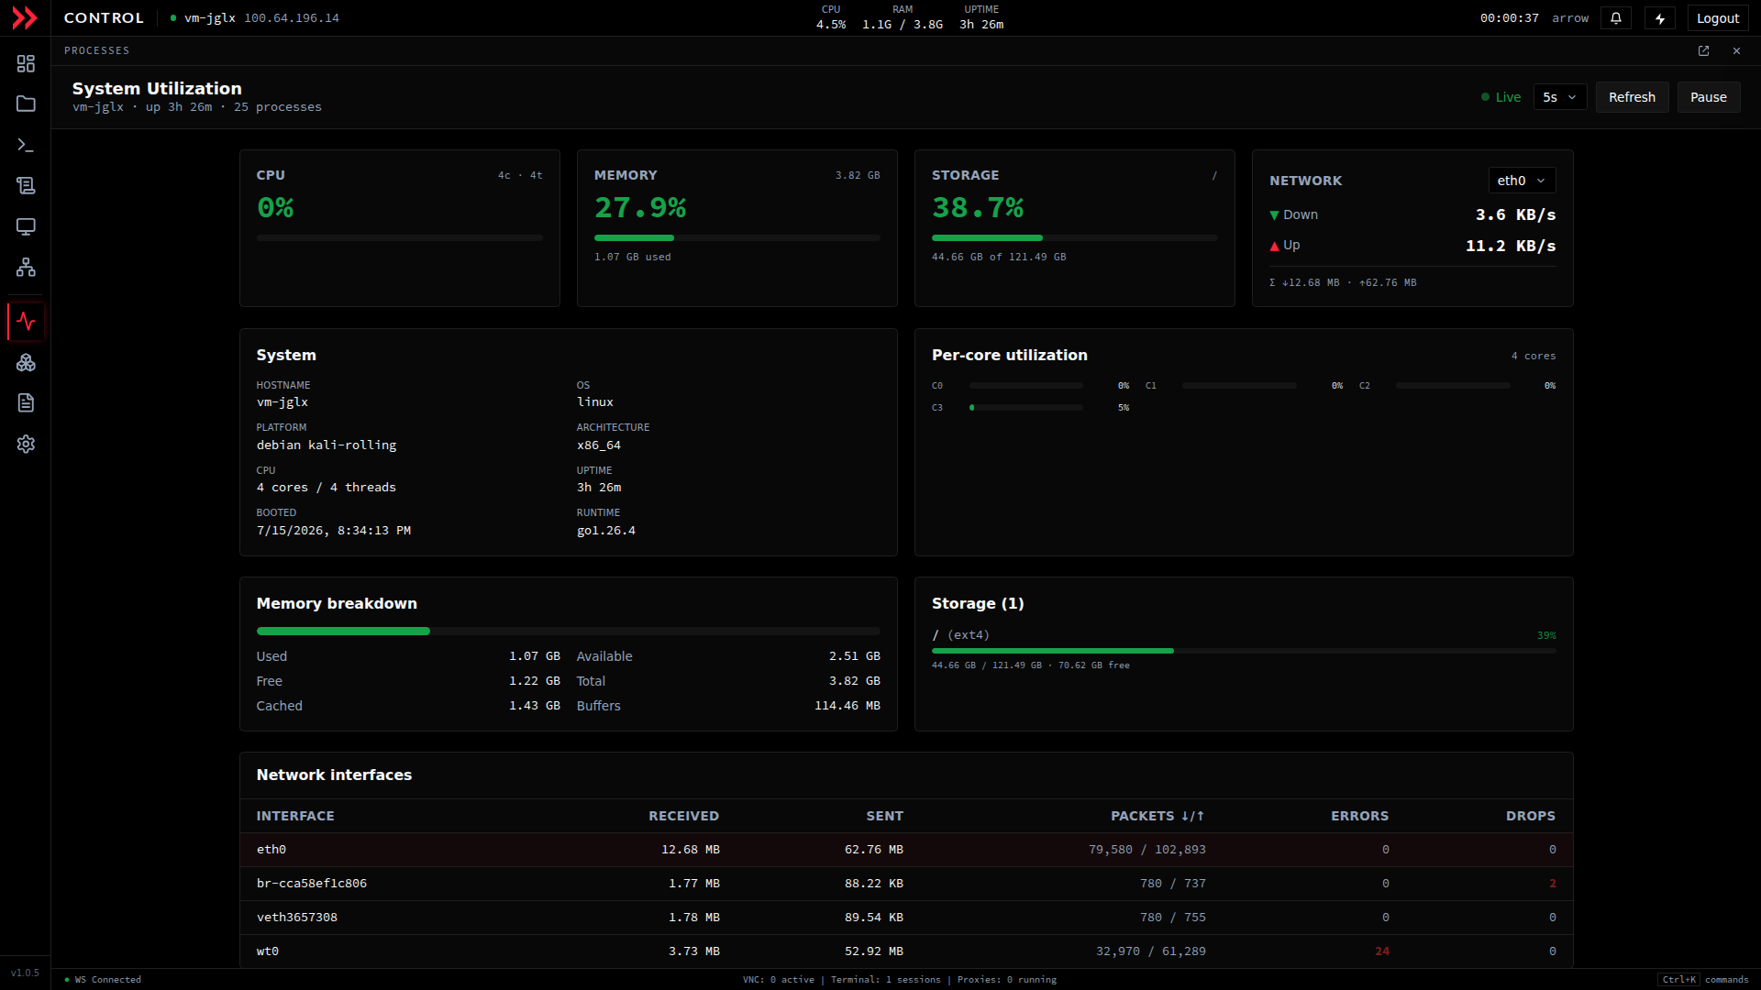Open the settings gear icon in sidebar
Screen dimensions: 1761x990
click(26, 444)
